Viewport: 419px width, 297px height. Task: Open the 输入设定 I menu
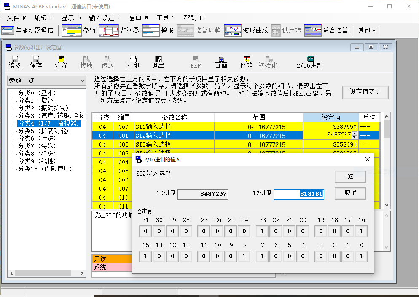(105, 18)
